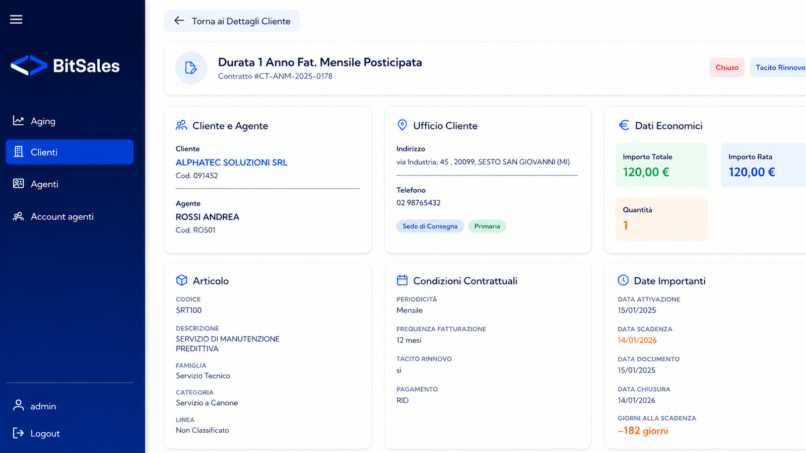Click the Logout label
Viewport: 806px width, 453px height.
coord(45,433)
